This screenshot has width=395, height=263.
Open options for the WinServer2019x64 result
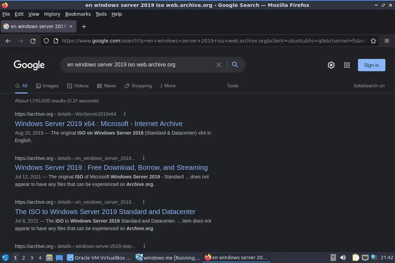pos(125,114)
